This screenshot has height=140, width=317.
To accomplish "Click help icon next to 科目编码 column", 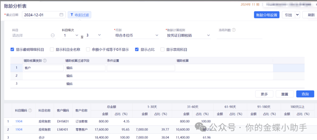I will [30, 111].
